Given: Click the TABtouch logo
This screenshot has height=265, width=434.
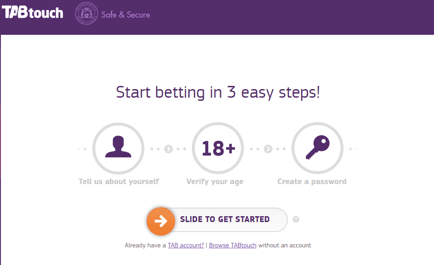Looking at the screenshot, I should [32, 13].
